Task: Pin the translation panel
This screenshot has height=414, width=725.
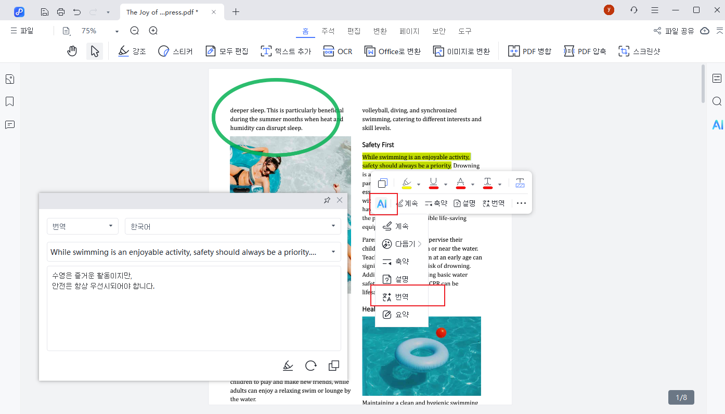Action: point(327,200)
